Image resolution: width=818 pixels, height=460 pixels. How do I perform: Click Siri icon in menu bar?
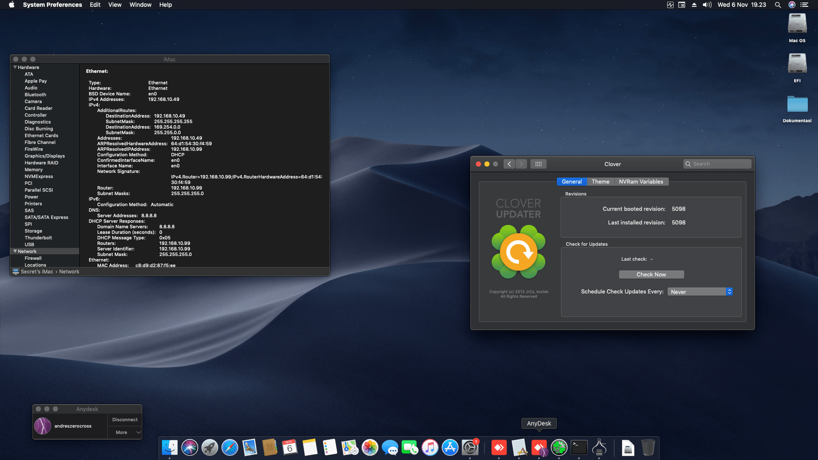[792, 5]
